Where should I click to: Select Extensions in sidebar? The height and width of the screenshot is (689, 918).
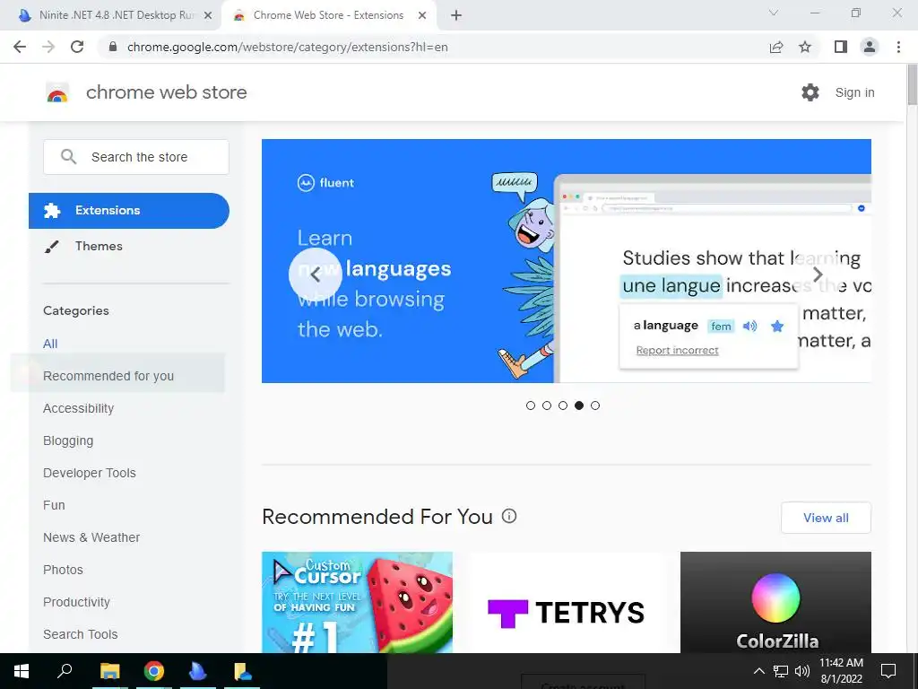pos(129,210)
